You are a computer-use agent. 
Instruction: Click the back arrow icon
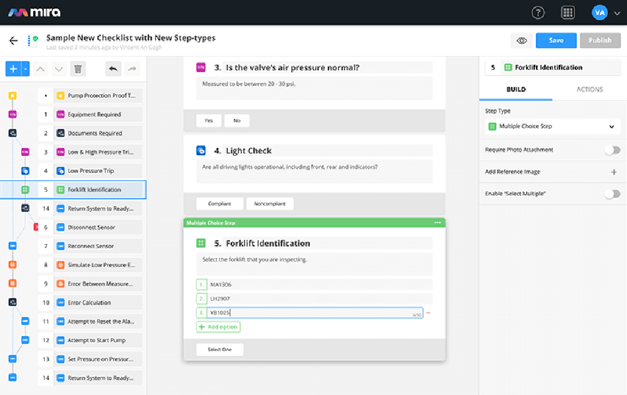[x=13, y=41]
